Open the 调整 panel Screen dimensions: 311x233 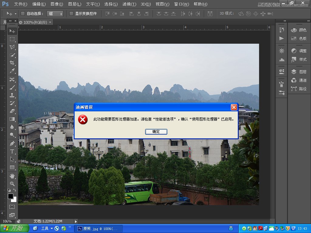click(299, 51)
